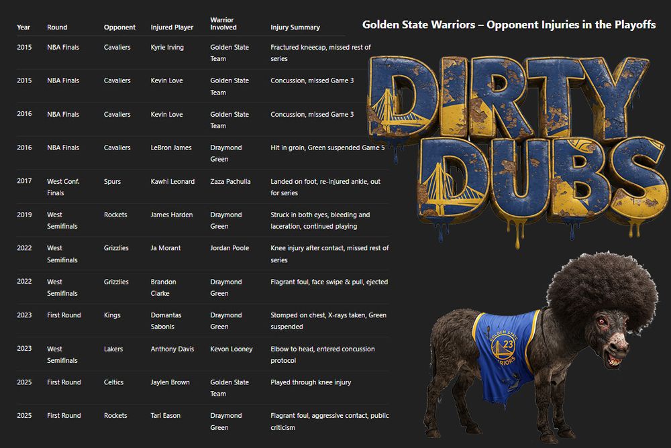Select the 'LeBron James' cell
This screenshot has height=448, width=671.
pos(171,148)
